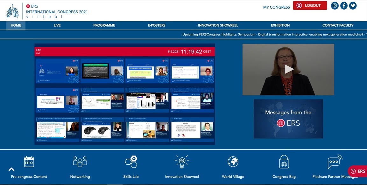
Task: Click the International Congress 2021 title
Action: (57, 12)
